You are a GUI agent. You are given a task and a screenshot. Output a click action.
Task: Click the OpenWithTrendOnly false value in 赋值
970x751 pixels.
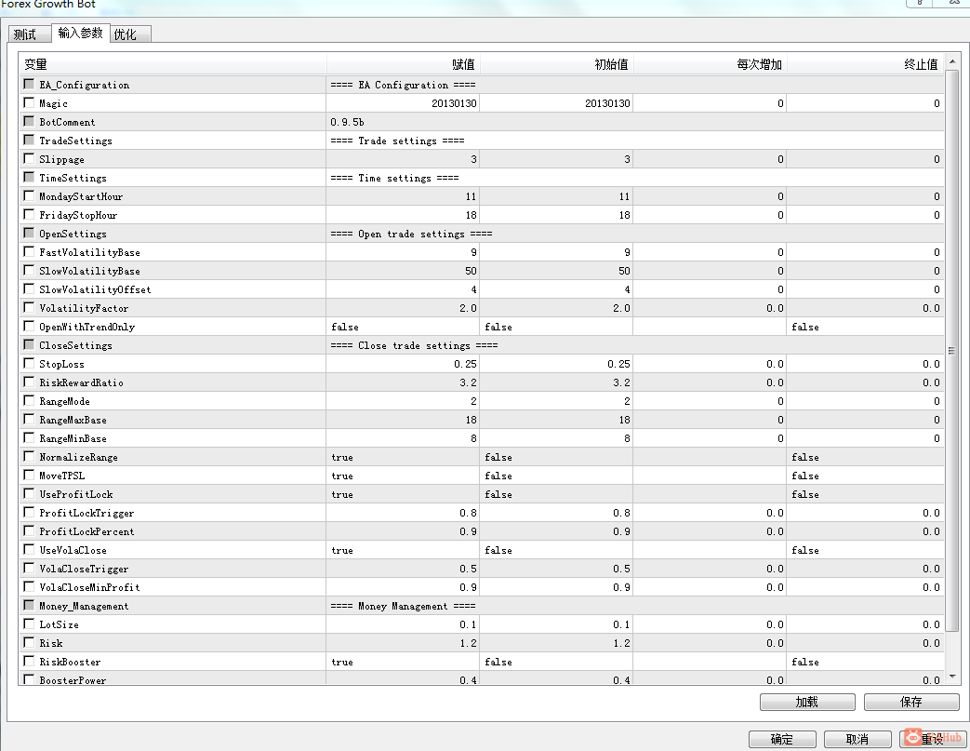tap(345, 327)
